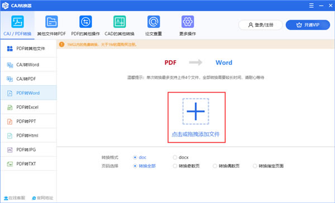335x203 pixels.
Task: Open the 官网地址 link
Action: coord(42,198)
